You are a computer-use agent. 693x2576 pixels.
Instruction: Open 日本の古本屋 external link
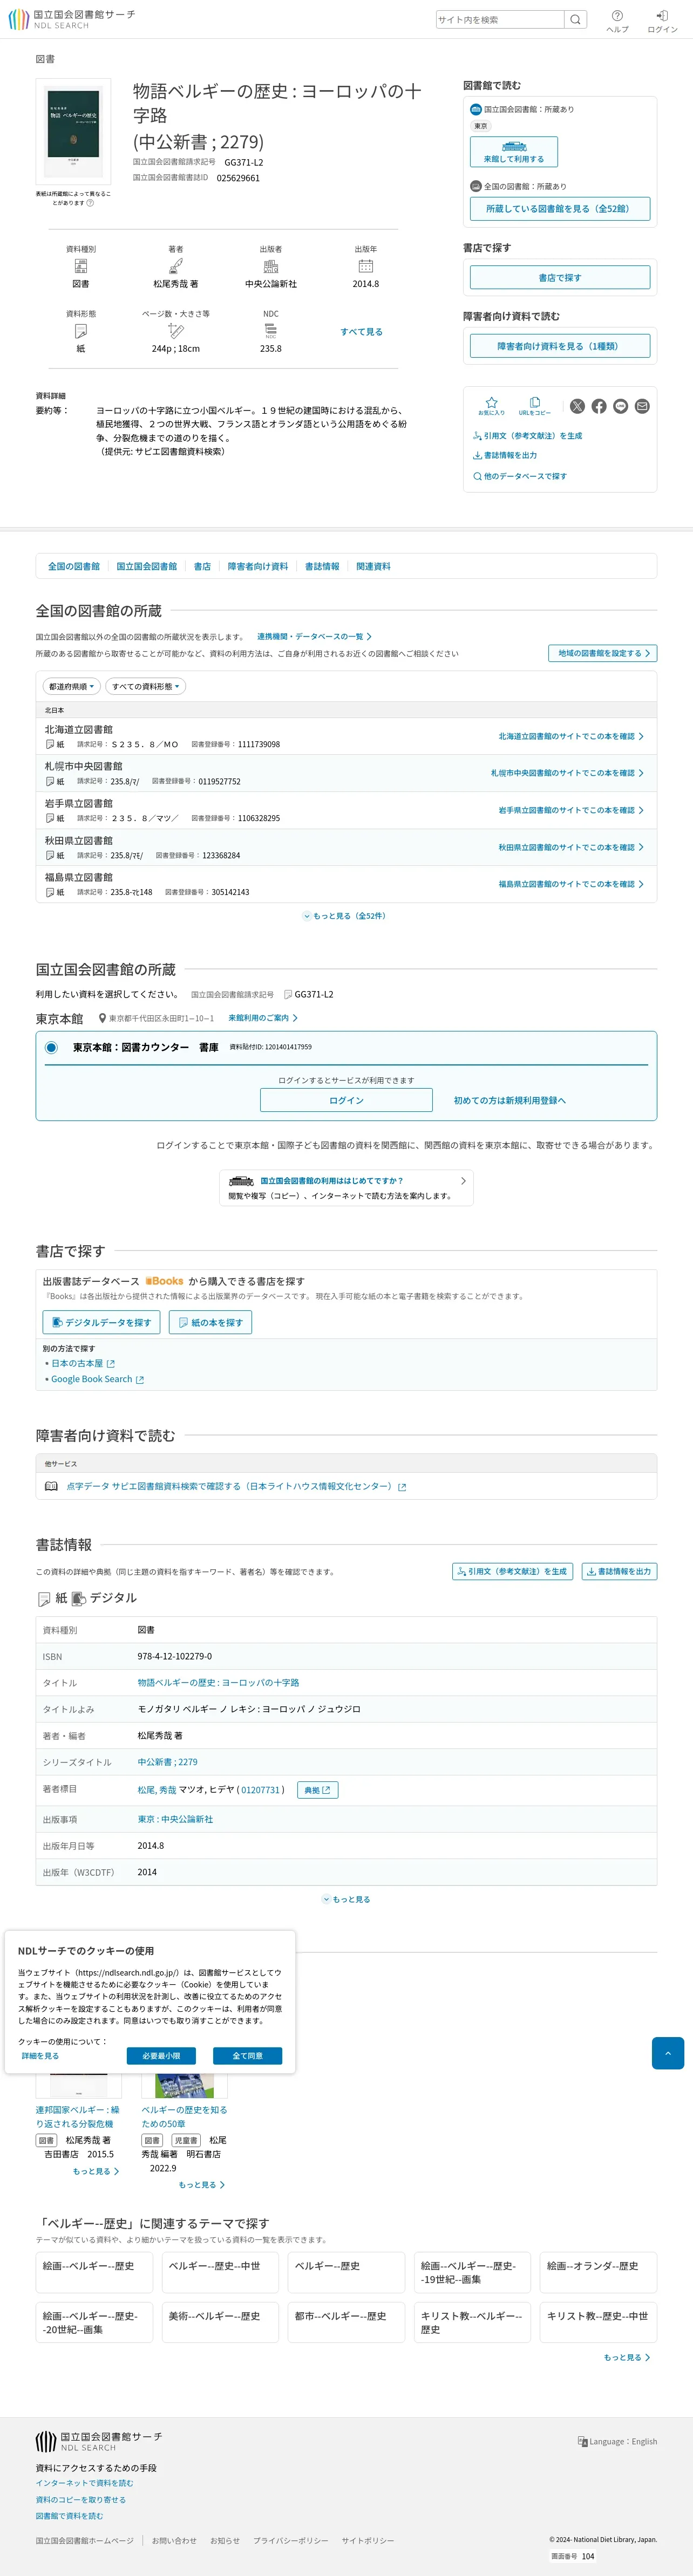click(x=83, y=1363)
